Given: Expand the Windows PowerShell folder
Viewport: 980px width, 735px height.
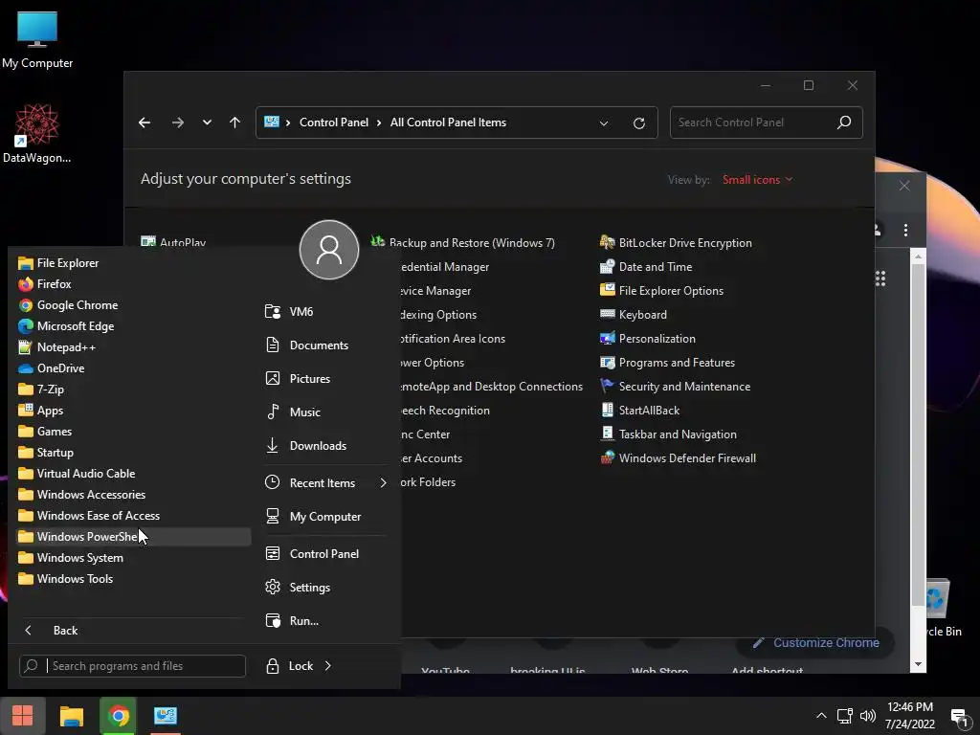Looking at the screenshot, I should tap(132, 537).
